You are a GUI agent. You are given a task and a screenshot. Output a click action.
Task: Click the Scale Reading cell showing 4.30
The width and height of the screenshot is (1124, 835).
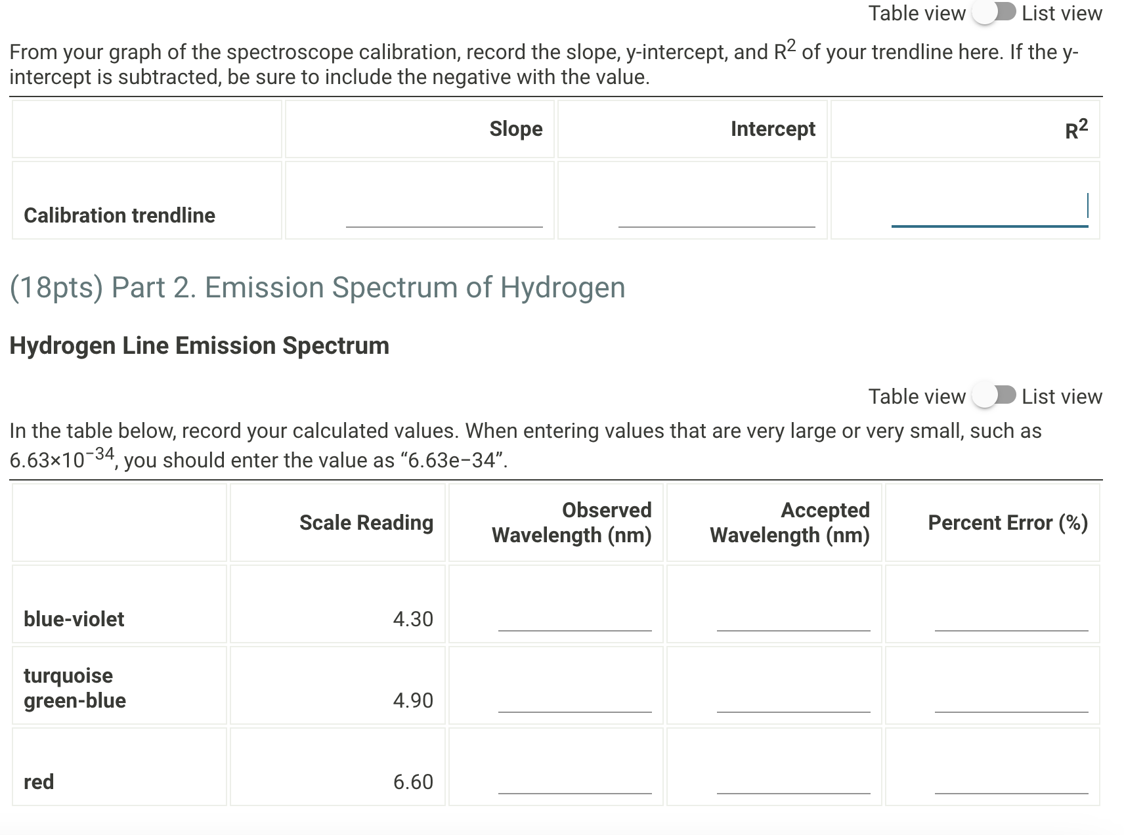412,618
